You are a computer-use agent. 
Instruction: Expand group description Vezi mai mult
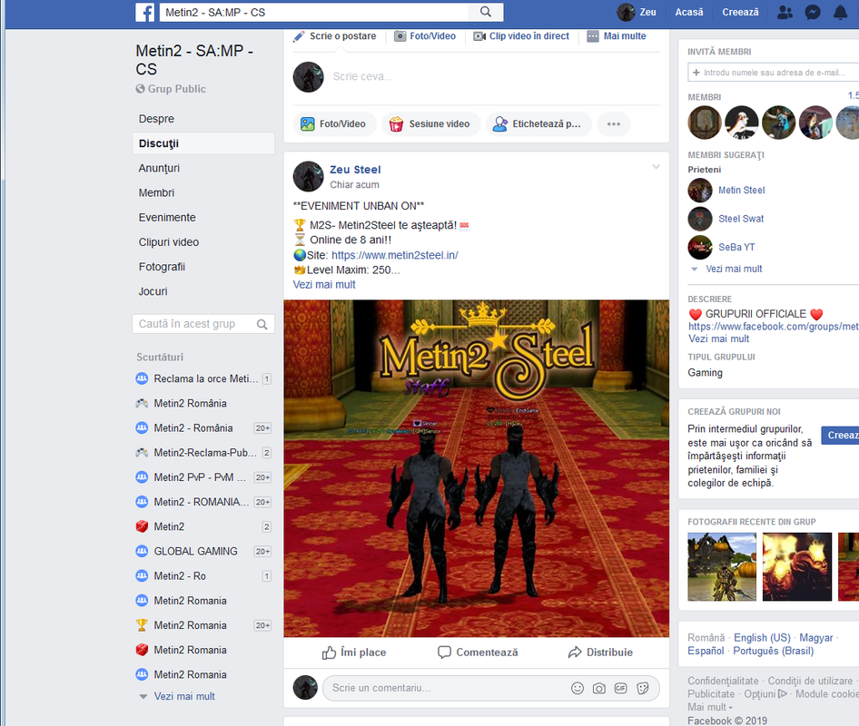[x=719, y=338]
